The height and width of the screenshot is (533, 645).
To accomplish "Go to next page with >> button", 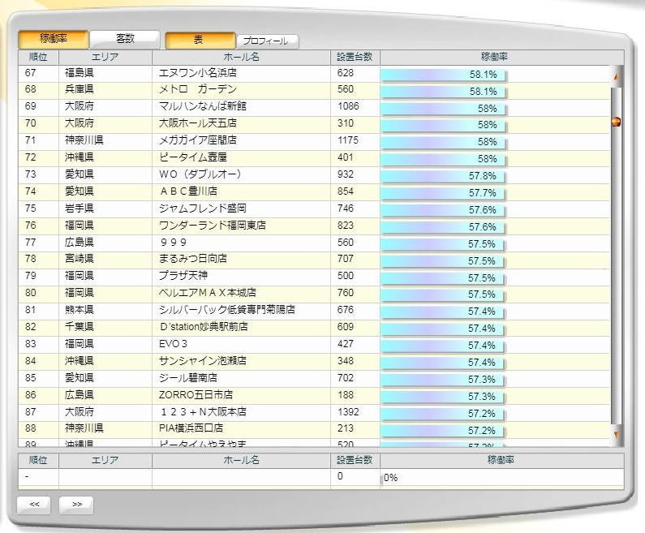I will (76, 505).
